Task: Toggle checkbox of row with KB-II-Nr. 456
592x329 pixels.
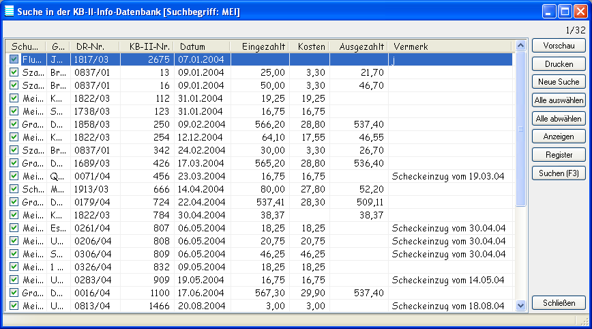Action: pos(14,176)
